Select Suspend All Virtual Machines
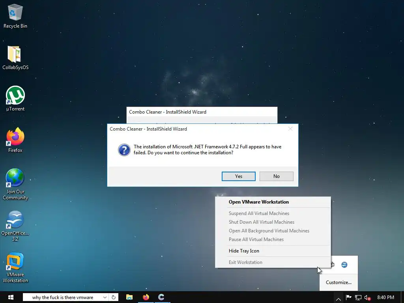Image resolution: width=404 pixels, height=303 pixels. [x=273, y=213]
